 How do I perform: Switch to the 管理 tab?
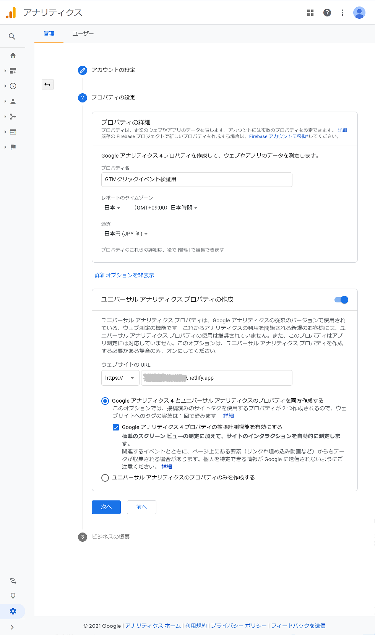(x=49, y=34)
